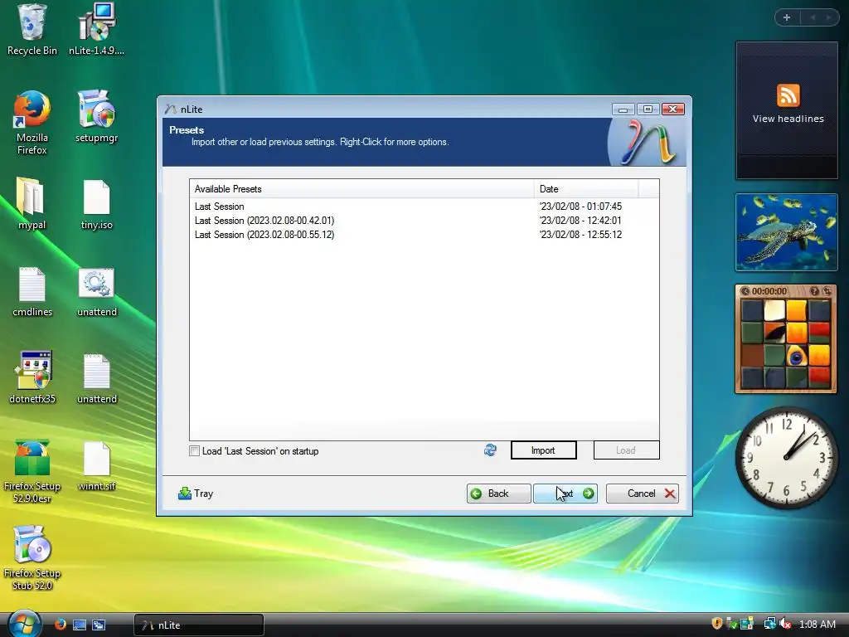
Task: Maximize the nLite window
Action: (x=648, y=109)
